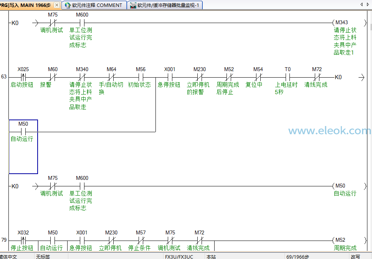
Task: Select the M54 复位中 contact
Action: click(x=258, y=77)
